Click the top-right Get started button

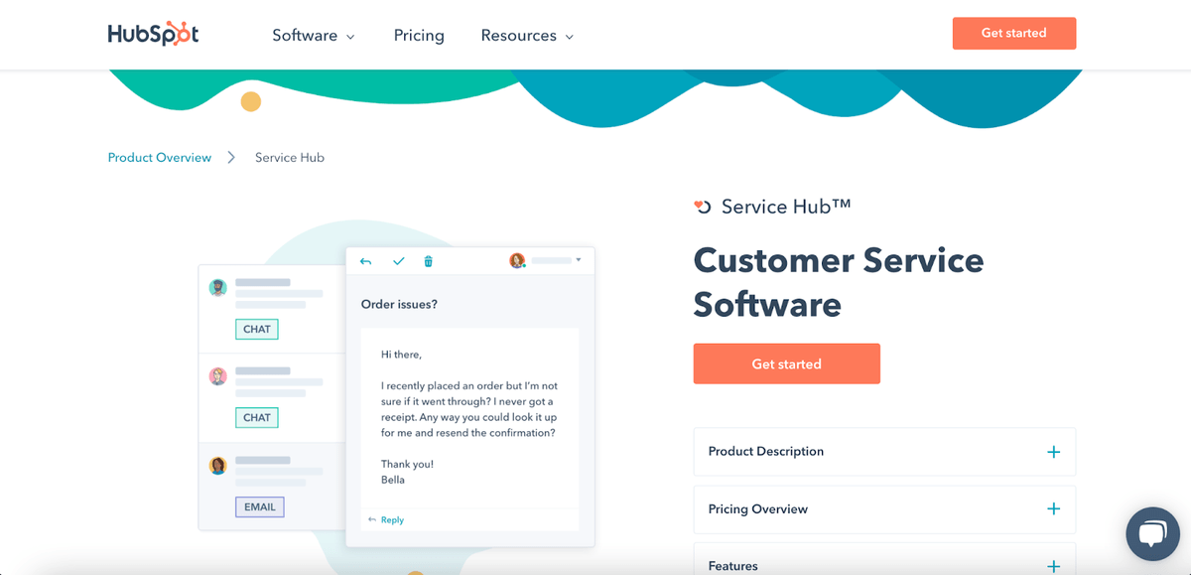[x=1014, y=33]
